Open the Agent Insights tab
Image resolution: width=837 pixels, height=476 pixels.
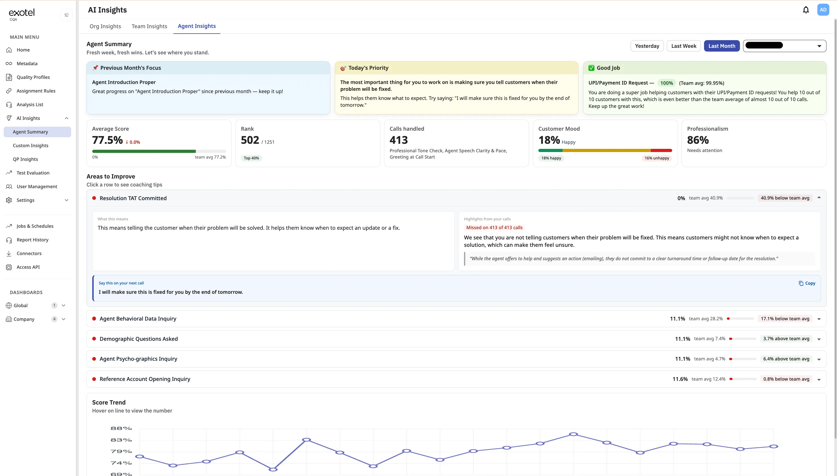[x=197, y=26]
